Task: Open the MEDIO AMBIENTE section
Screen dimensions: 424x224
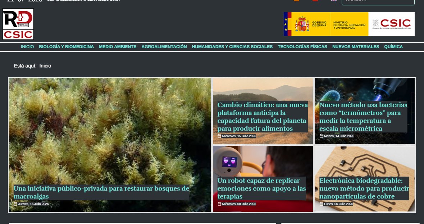Action: point(118,47)
